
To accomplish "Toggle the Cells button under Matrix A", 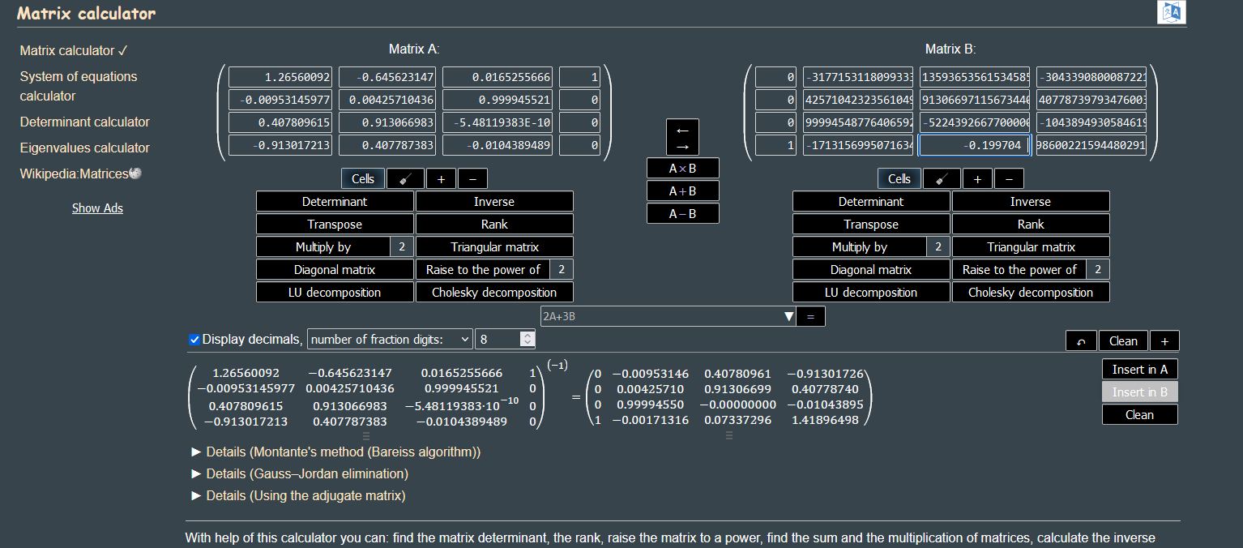I will click(363, 179).
